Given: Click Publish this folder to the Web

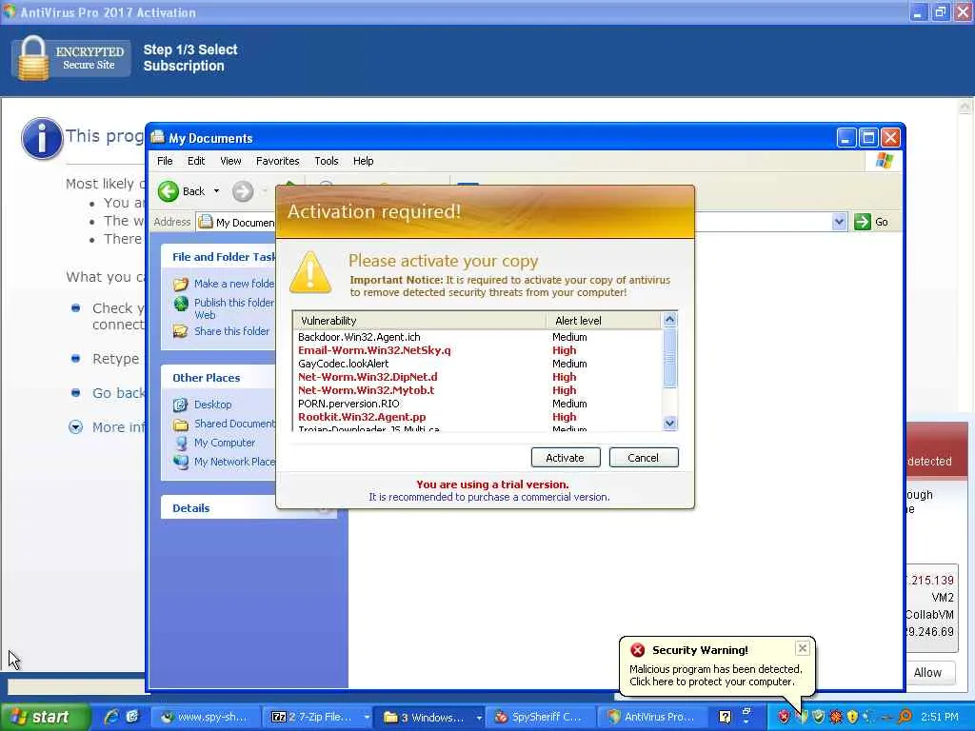Looking at the screenshot, I should pos(234,308).
